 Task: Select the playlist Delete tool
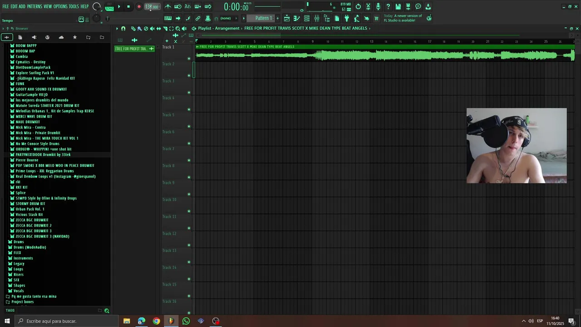(146, 29)
